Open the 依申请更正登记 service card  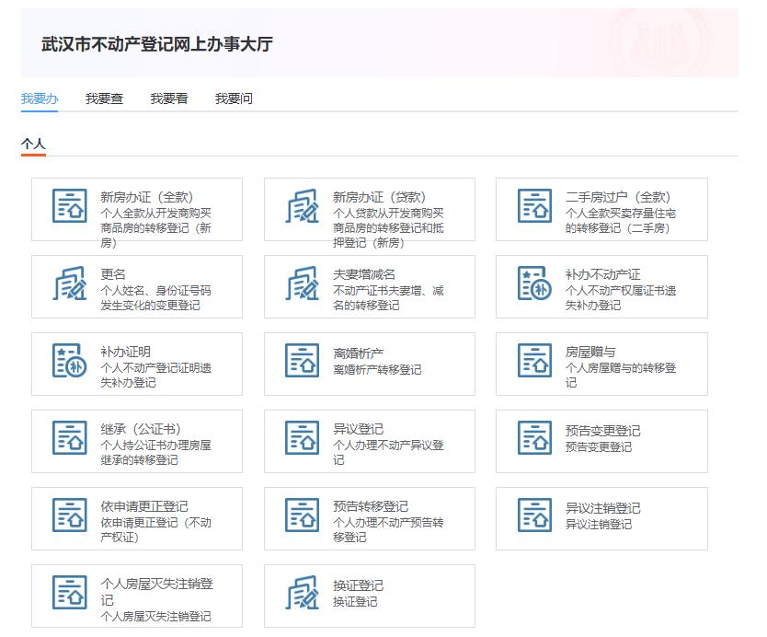click(136, 518)
